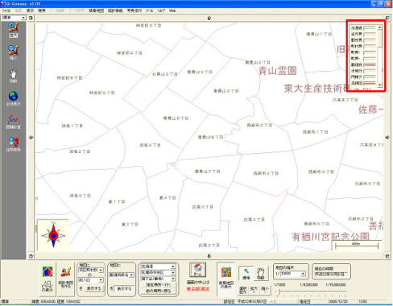Open the distance measurement tool in sidebar
The image size is (393, 306).
tap(13, 122)
